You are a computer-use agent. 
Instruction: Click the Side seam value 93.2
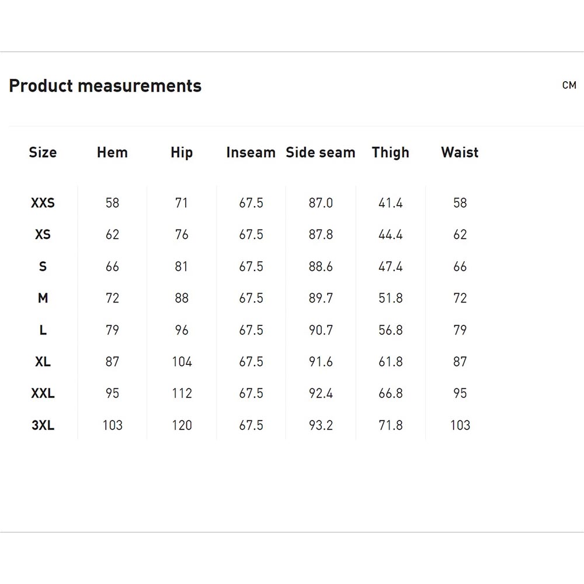point(321,425)
